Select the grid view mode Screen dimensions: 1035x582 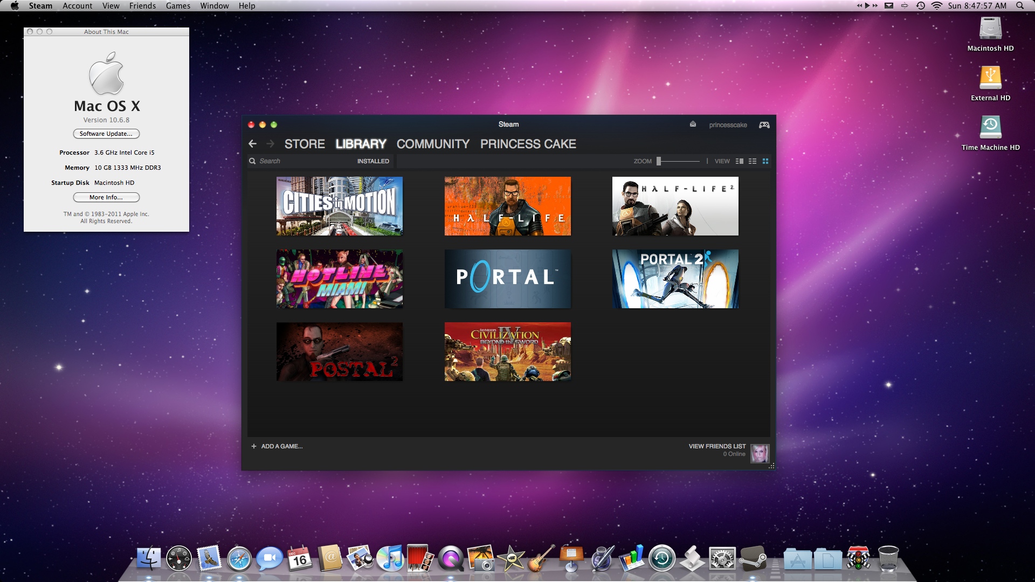pos(765,161)
